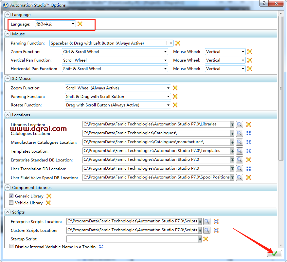Collapse the Mouse section
Viewport: 287px width, 262px height.
point(8,34)
